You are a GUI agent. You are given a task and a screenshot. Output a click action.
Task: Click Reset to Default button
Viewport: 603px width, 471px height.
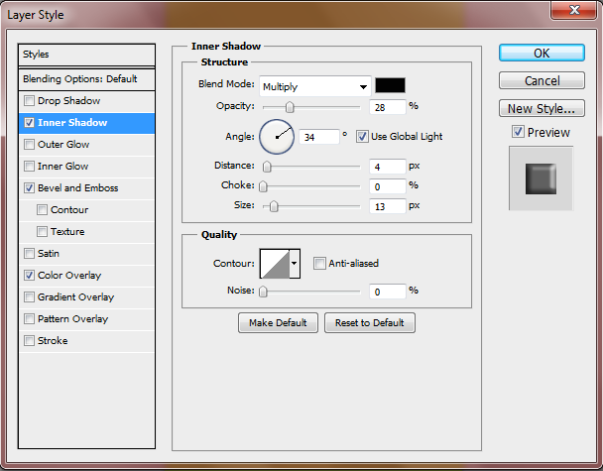click(369, 323)
